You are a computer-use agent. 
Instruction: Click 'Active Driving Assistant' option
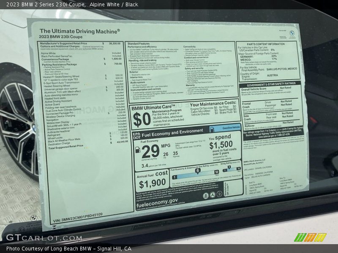(x=58, y=101)
